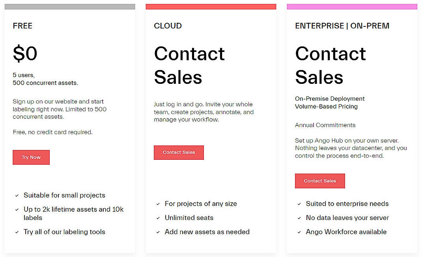Click the checkmark beside 'No data leaves your server'

[x=299, y=218]
